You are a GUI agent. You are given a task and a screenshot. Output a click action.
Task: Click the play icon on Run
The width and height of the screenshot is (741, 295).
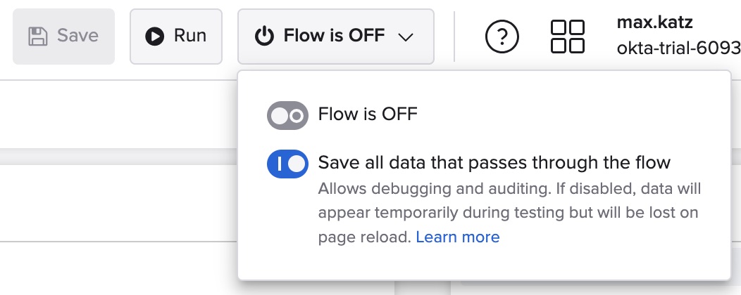click(154, 37)
